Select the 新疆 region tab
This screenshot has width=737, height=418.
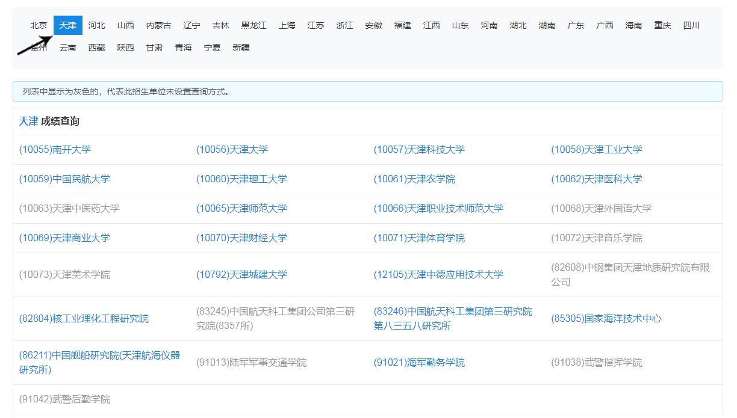click(x=241, y=48)
